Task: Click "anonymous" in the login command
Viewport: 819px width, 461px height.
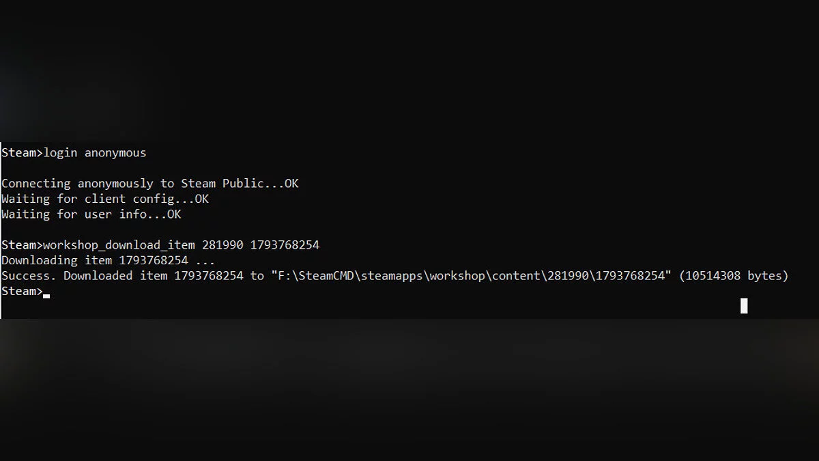Action: [x=115, y=153]
